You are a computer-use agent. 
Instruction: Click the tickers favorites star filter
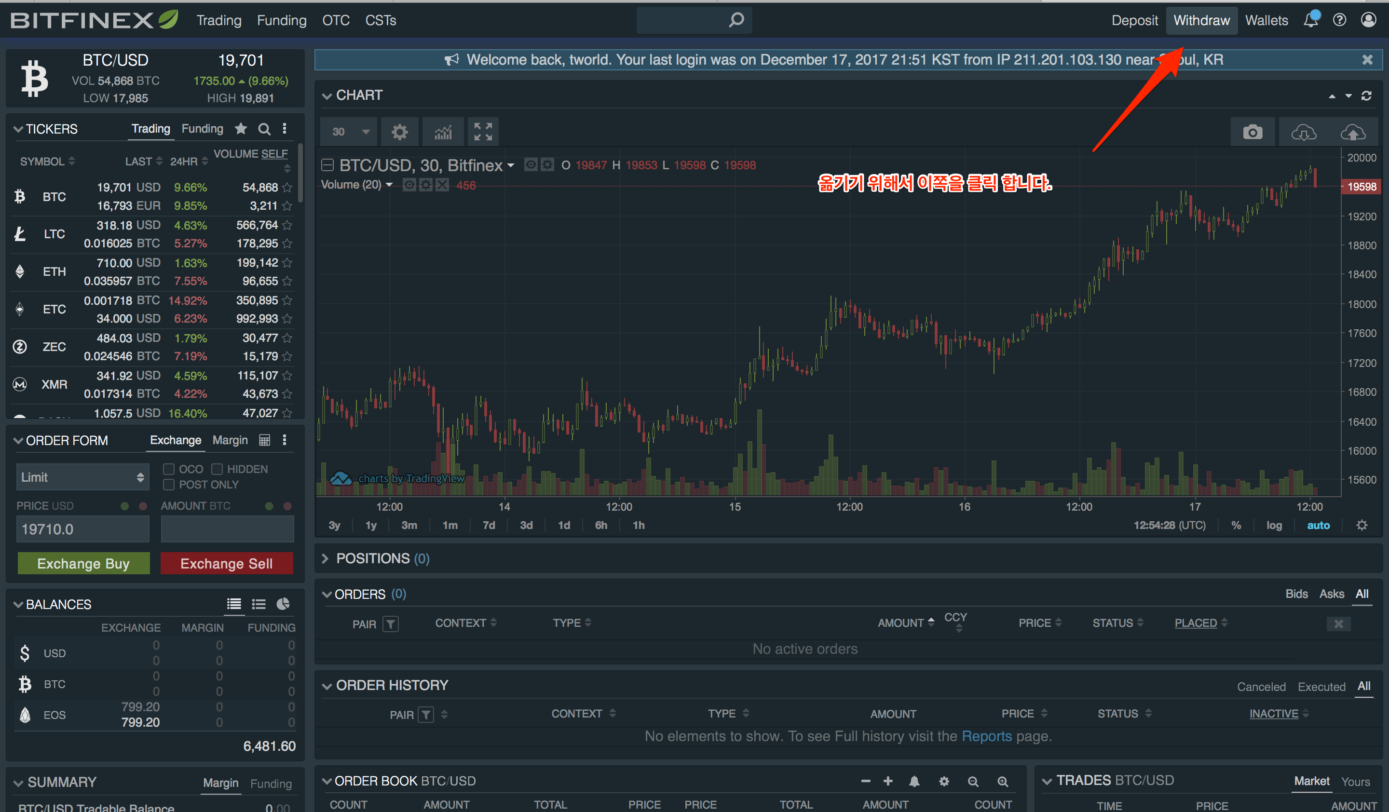(x=240, y=129)
